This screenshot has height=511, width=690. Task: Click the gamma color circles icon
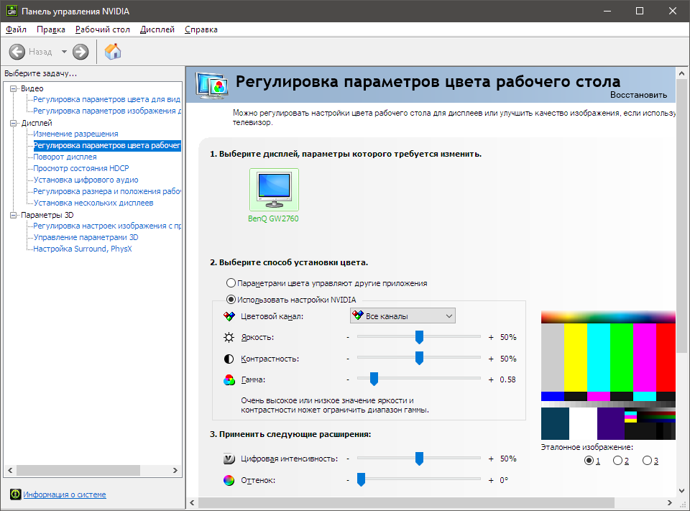tap(229, 379)
